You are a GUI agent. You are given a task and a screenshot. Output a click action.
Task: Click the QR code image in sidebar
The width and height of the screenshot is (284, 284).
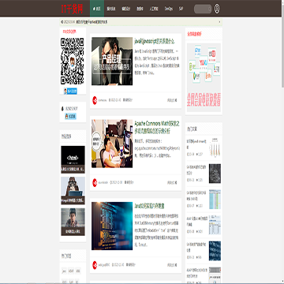(73, 61)
